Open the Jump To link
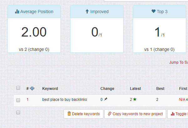The height and width of the screenshot is (128, 188). tap(179, 62)
